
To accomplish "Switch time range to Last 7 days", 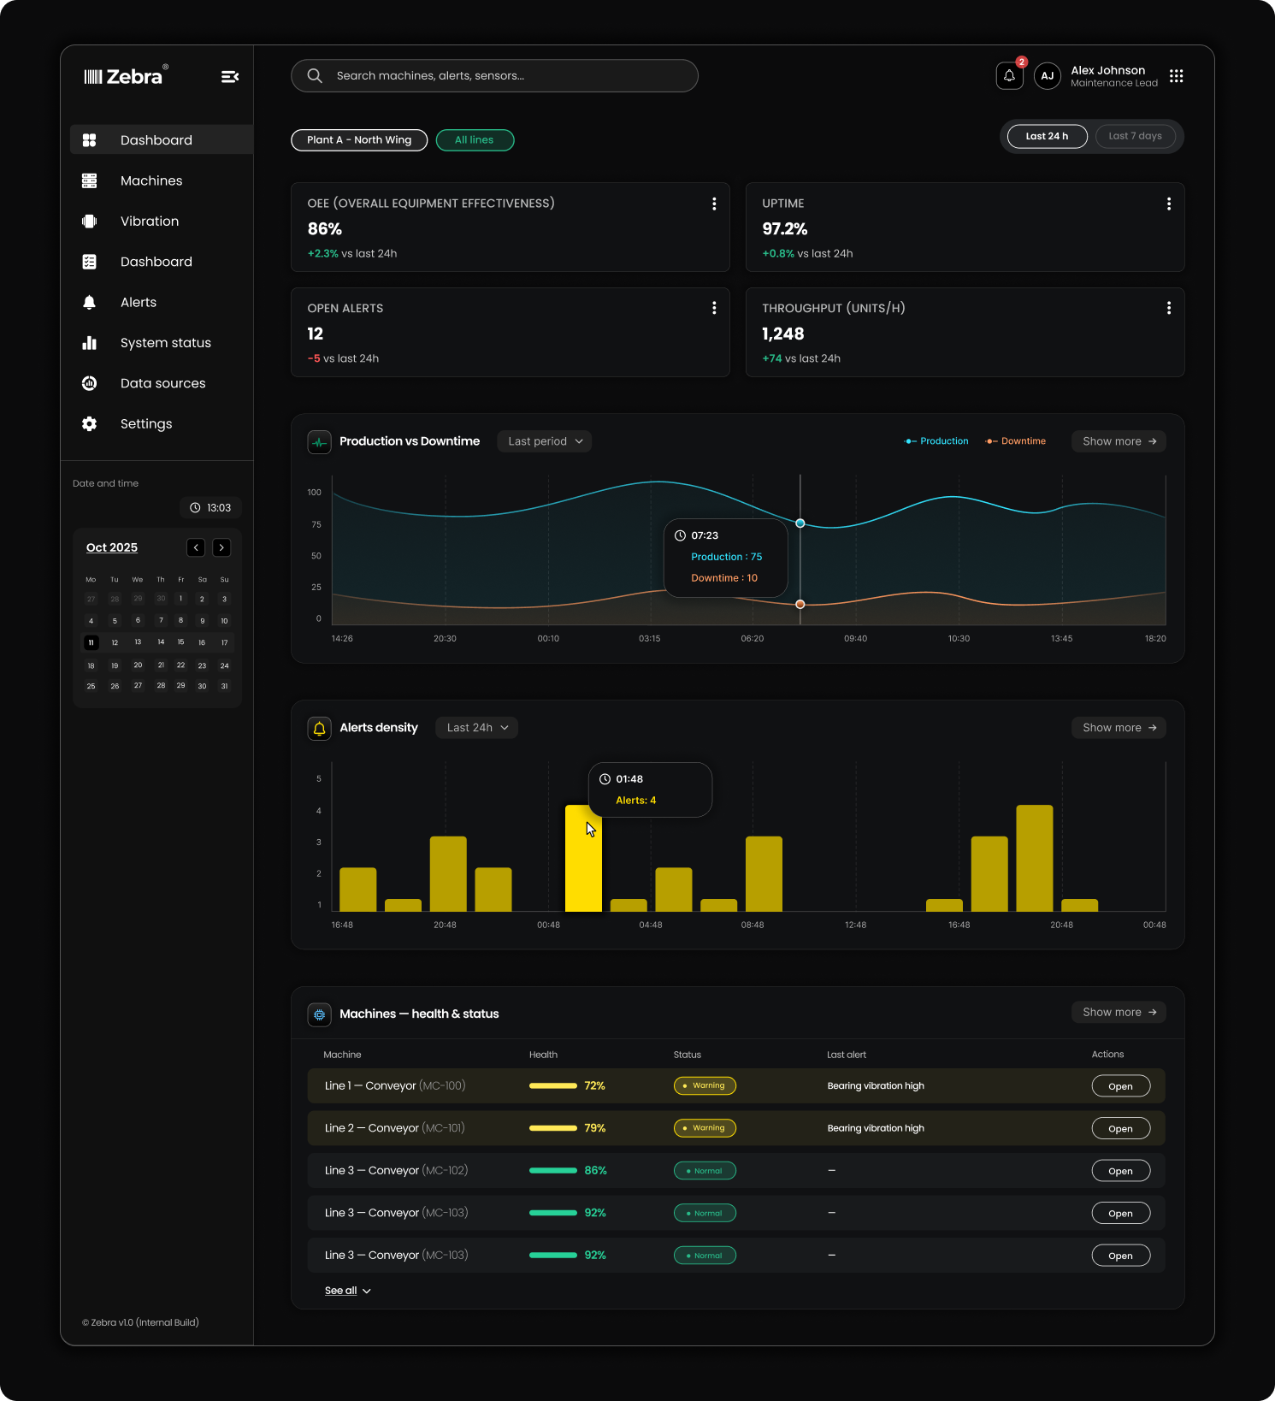I will (x=1135, y=136).
